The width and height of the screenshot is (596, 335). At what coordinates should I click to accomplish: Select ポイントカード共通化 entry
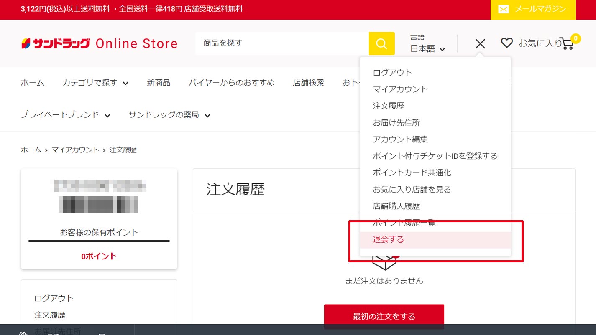[412, 173]
